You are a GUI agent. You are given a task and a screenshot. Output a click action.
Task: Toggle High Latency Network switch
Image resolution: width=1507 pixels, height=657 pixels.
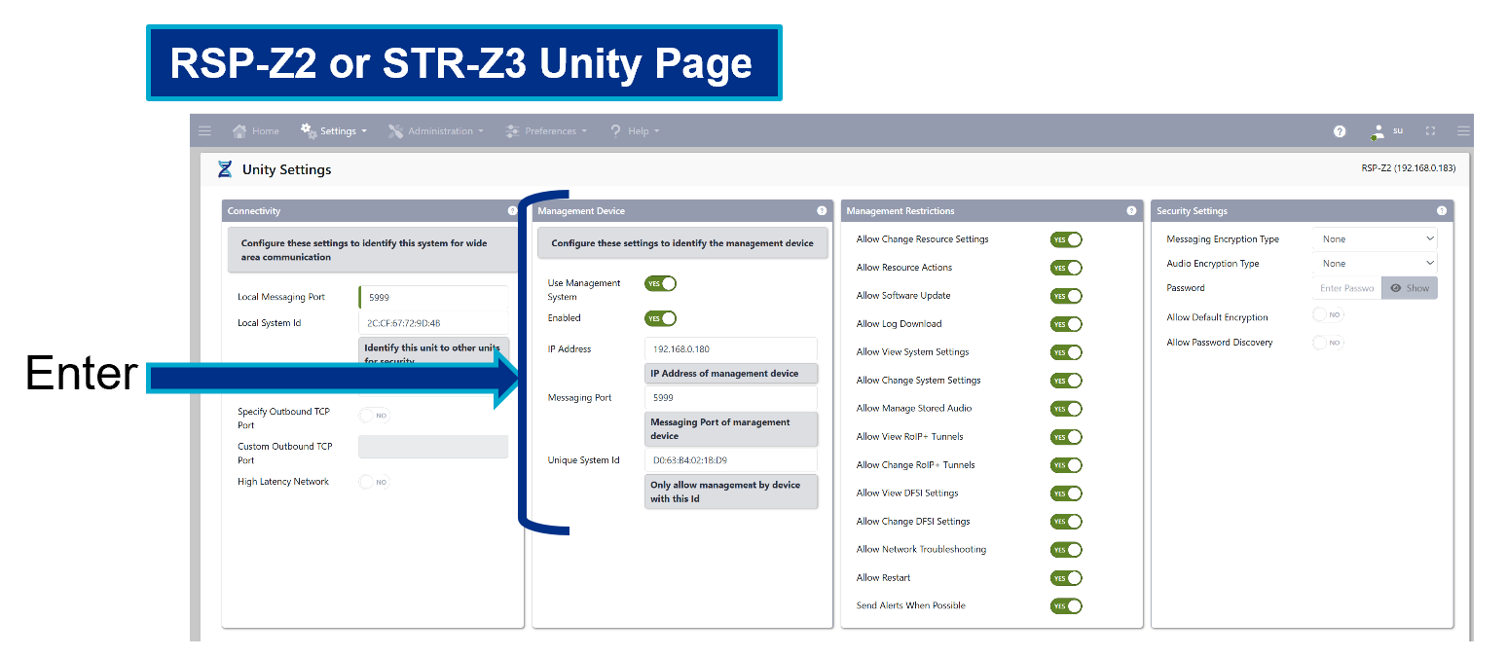click(x=375, y=482)
